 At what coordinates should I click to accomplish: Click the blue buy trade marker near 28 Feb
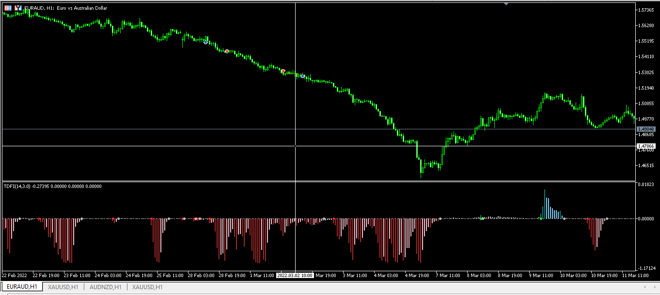(205, 42)
